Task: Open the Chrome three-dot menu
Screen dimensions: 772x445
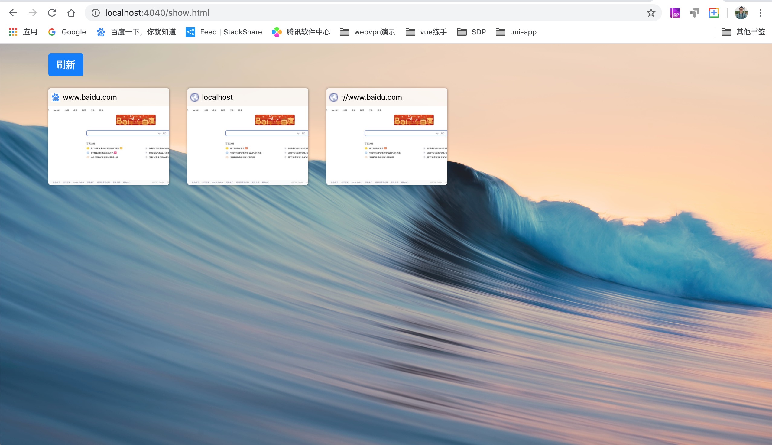Action: pos(760,13)
